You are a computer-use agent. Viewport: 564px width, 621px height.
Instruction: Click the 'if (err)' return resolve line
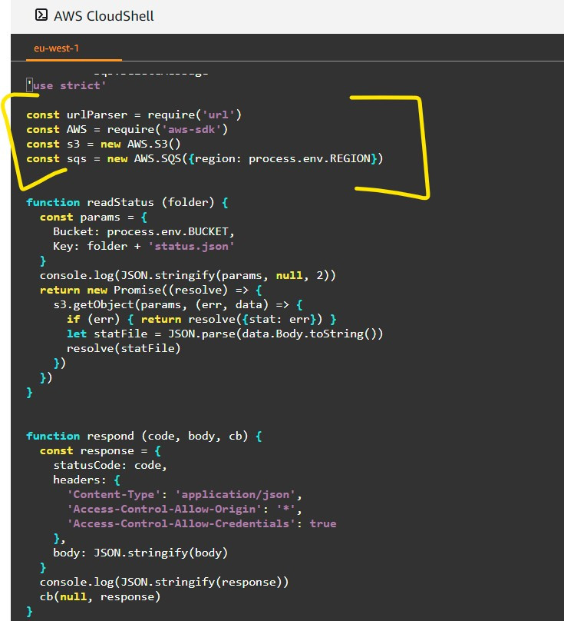(x=201, y=319)
